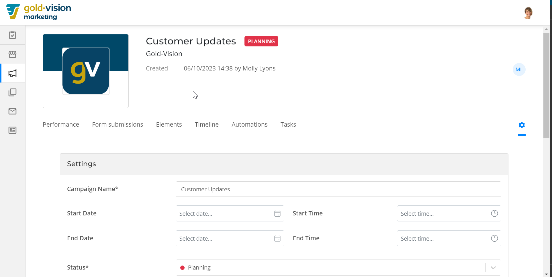Open the storefront icon in sidebar
Viewport: 552px width, 277px height.
point(12,54)
